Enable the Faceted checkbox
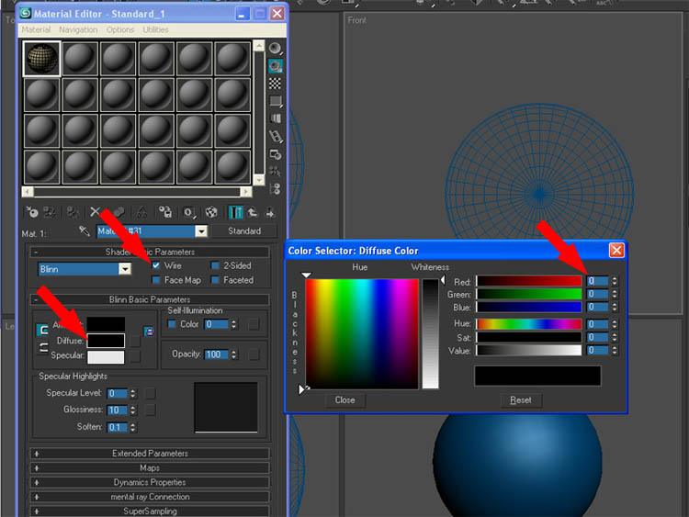Image resolution: width=689 pixels, height=517 pixels. (214, 280)
